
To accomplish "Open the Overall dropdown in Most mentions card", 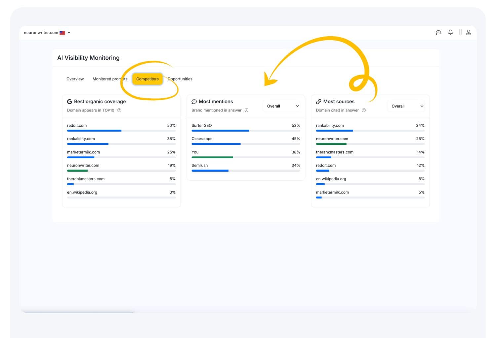I will (x=281, y=106).
